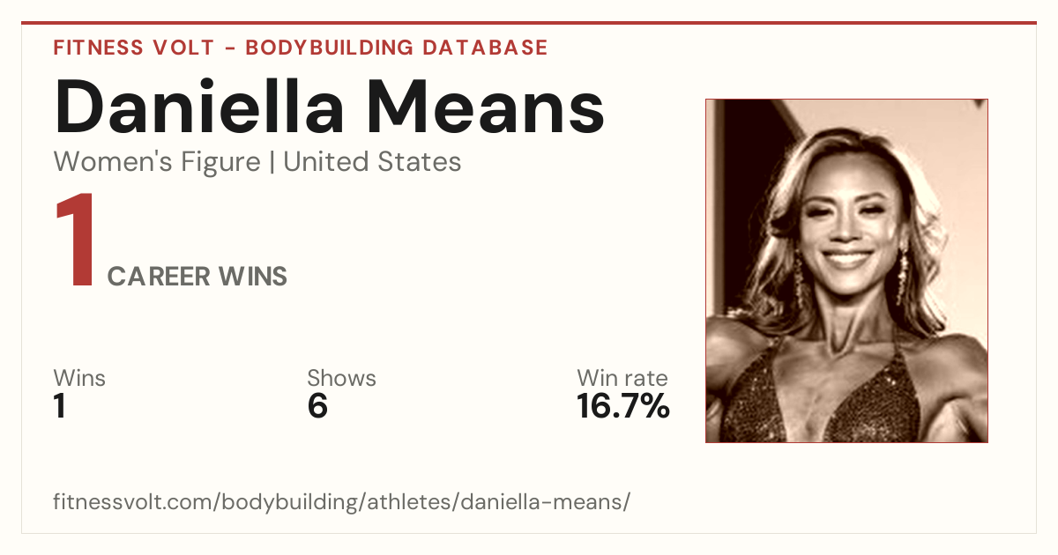Click the Women's Figure | United States subtitle
This screenshot has width=1058, height=555.
pos(257,162)
